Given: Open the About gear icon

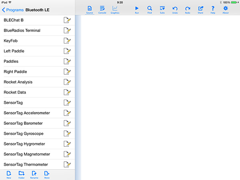Looking at the screenshot, I should (x=226, y=10).
